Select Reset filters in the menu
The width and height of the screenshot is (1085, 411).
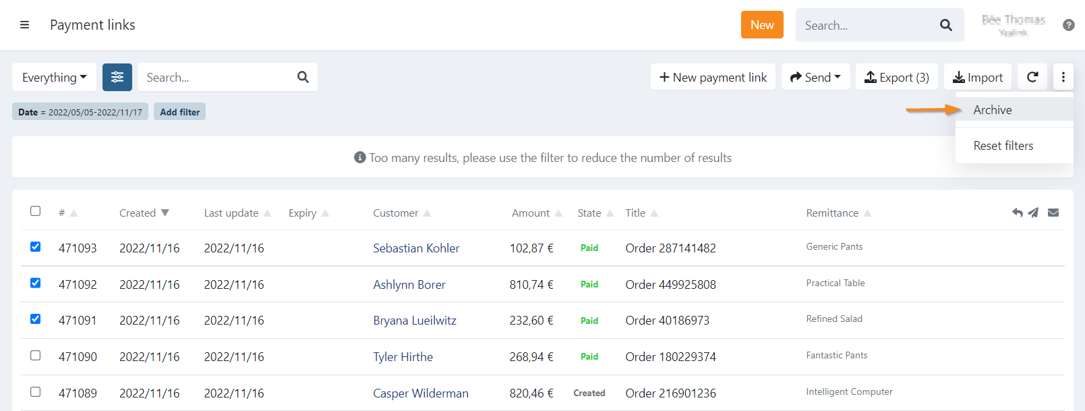1003,146
